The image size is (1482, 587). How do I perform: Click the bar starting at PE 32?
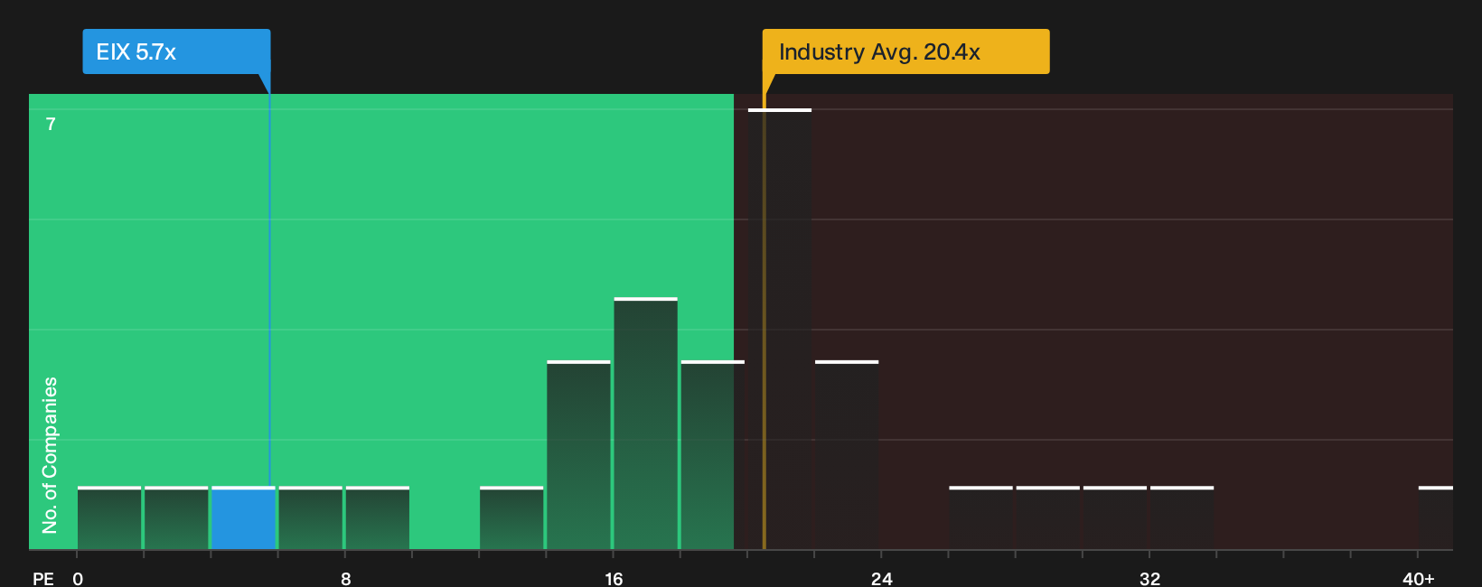[x=1182, y=518]
